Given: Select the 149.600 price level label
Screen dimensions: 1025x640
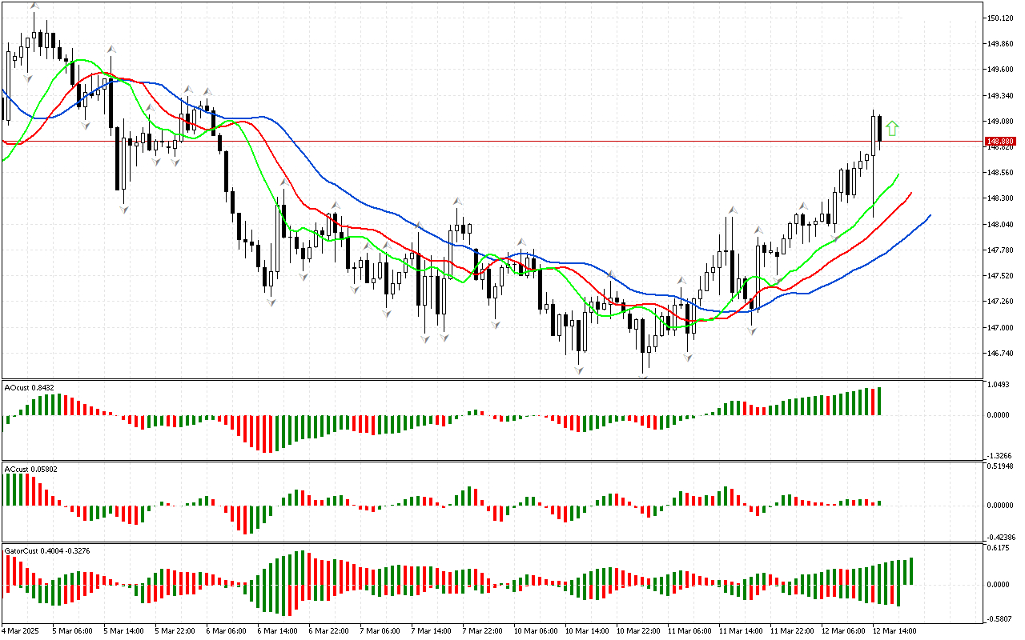Looking at the screenshot, I should (1001, 70).
